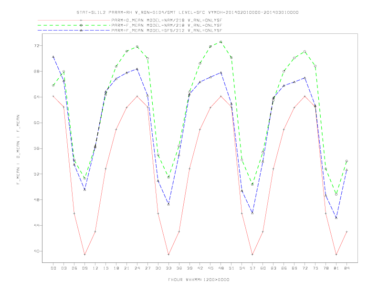The height and width of the screenshot is (292, 378).
Task: Click the red line's last marker at hour 84
Action: [x=346, y=231]
